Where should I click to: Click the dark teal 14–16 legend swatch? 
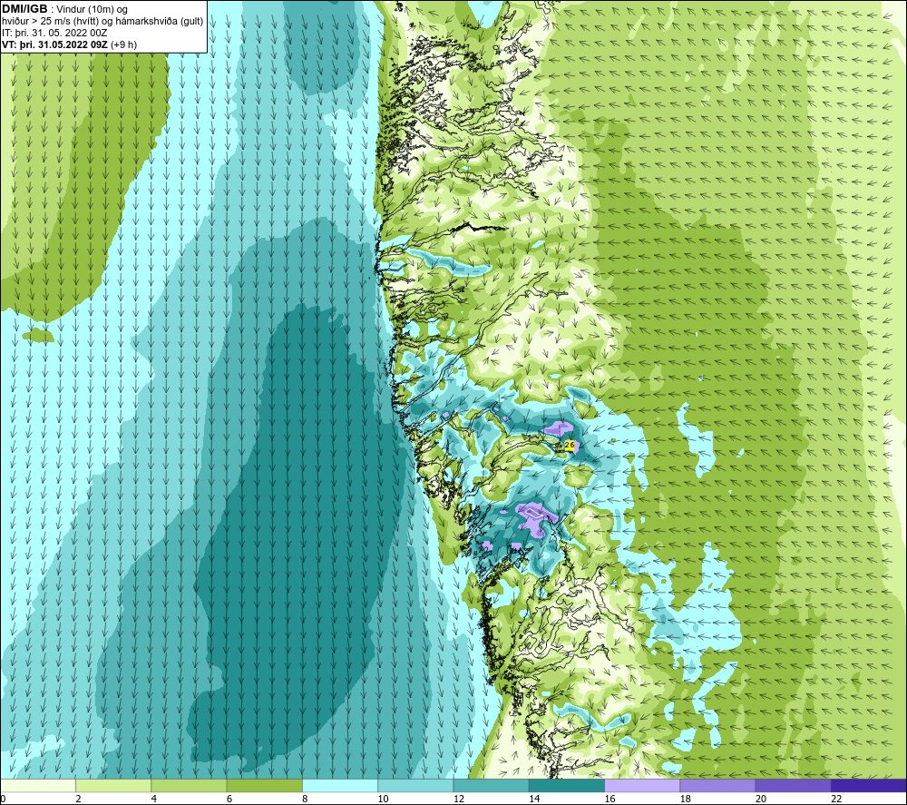click(x=567, y=785)
